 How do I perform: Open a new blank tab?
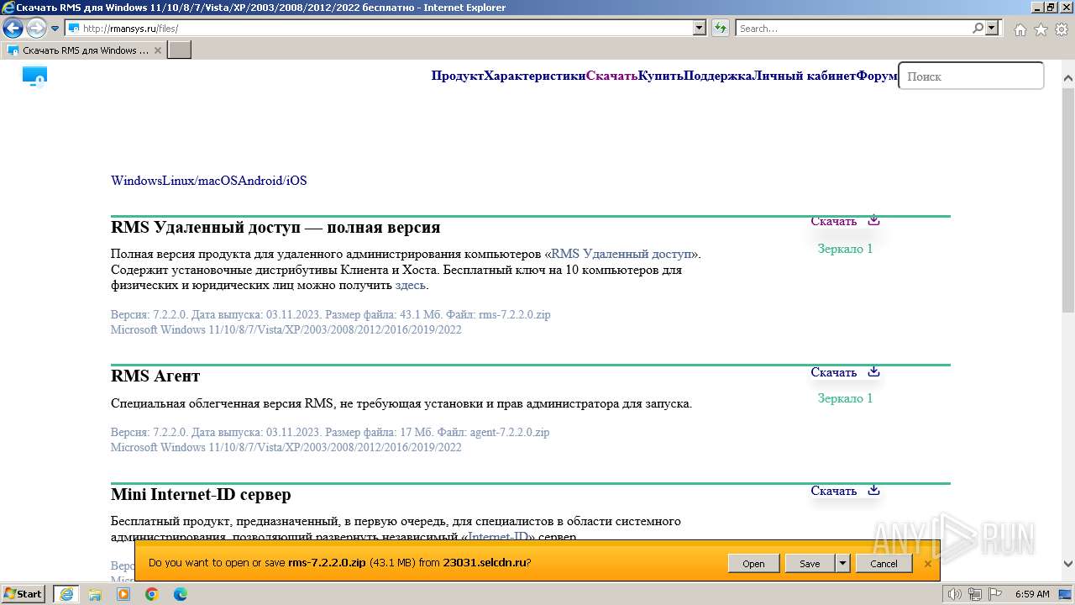coord(180,50)
